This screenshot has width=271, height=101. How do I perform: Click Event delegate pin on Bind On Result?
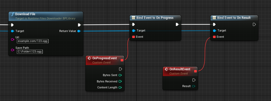pyautogui.click(x=214, y=37)
